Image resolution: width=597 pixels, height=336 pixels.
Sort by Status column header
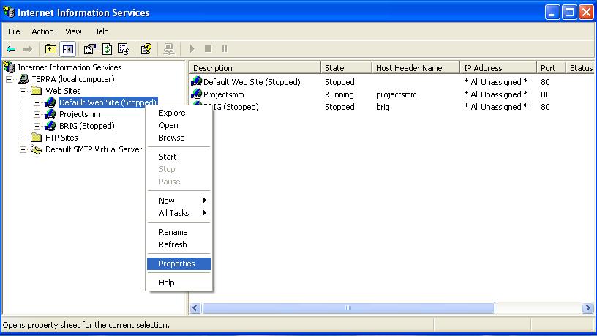click(580, 68)
